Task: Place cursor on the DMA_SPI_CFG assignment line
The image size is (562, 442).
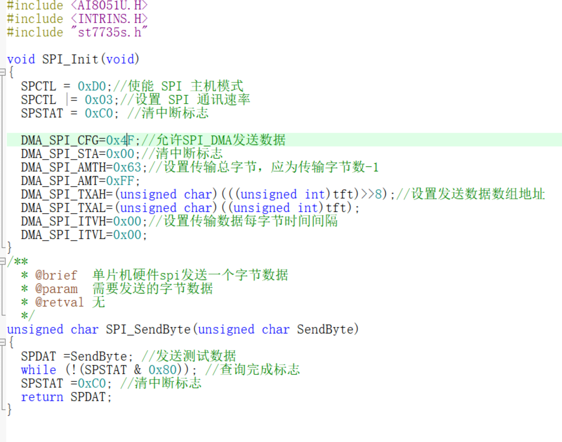Action: (77, 140)
